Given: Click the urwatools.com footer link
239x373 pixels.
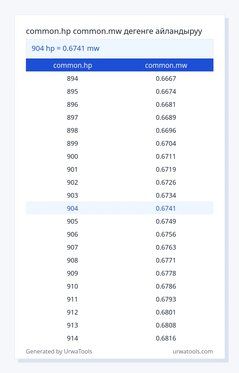Looking at the screenshot, I should click(193, 351).
